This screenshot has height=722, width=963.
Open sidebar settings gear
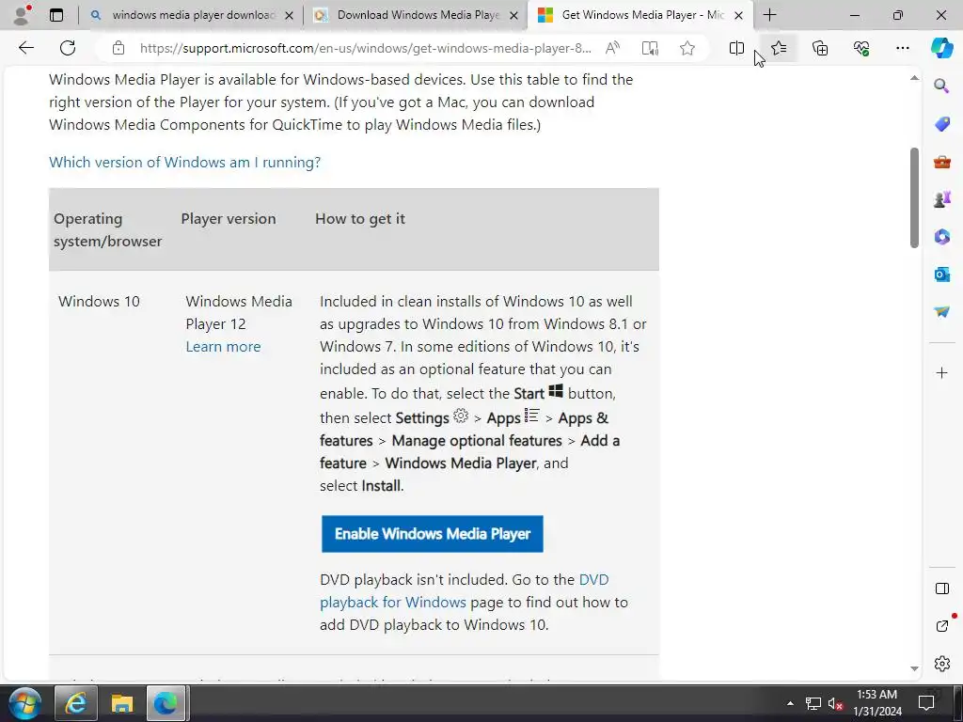click(x=941, y=664)
